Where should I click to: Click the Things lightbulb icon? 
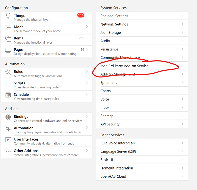tap(8, 16)
